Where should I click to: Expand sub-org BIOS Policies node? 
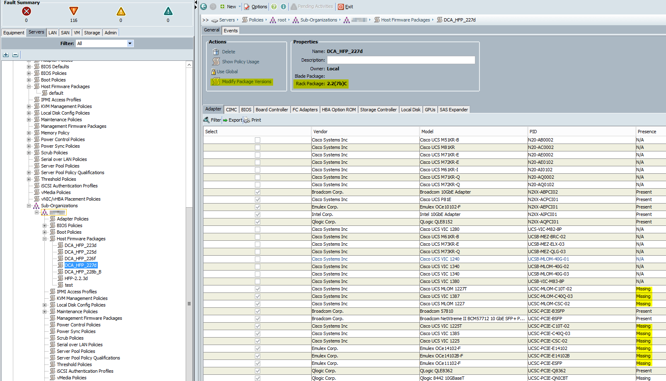point(45,225)
